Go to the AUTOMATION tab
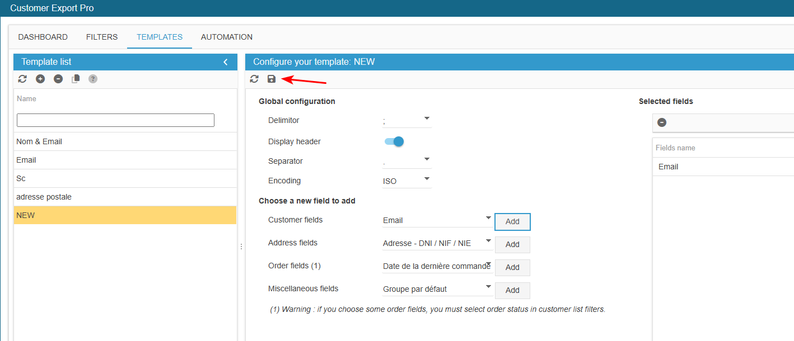This screenshot has width=794, height=341. [x=227, y=37]
